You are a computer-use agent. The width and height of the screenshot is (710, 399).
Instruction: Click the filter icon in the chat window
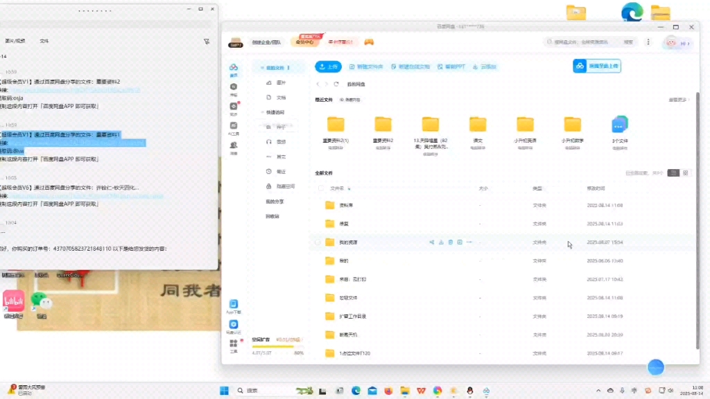coord(207,41)
